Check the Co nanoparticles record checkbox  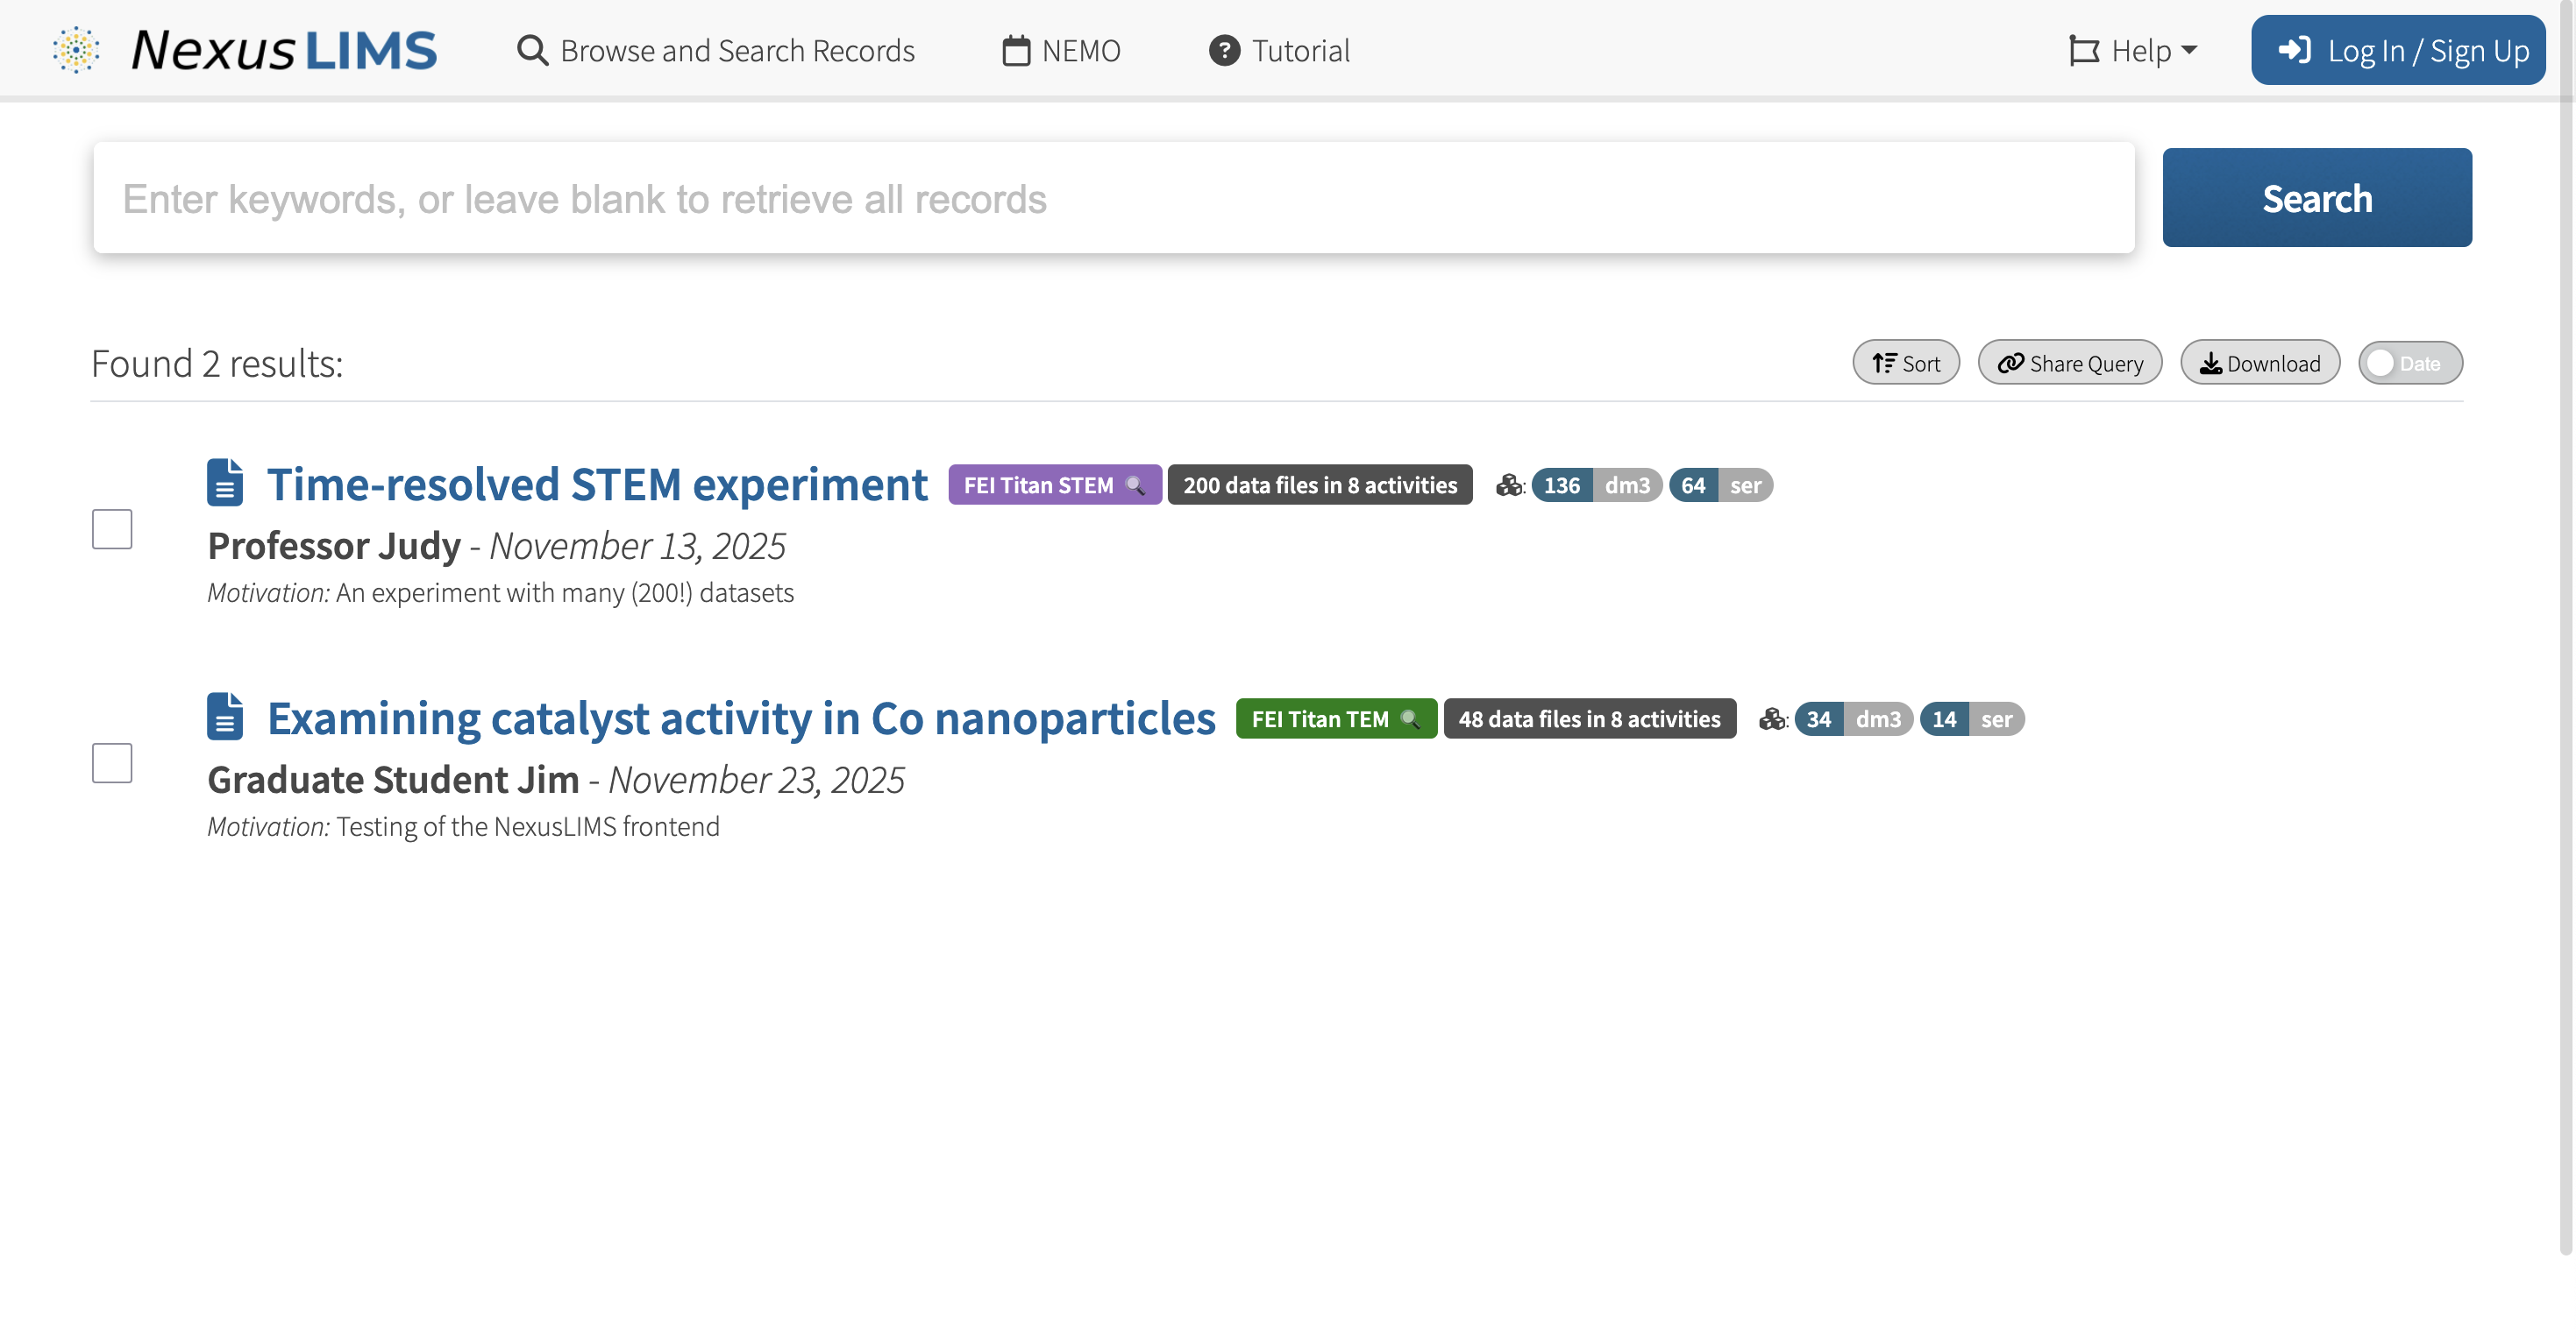coord(112,762)
